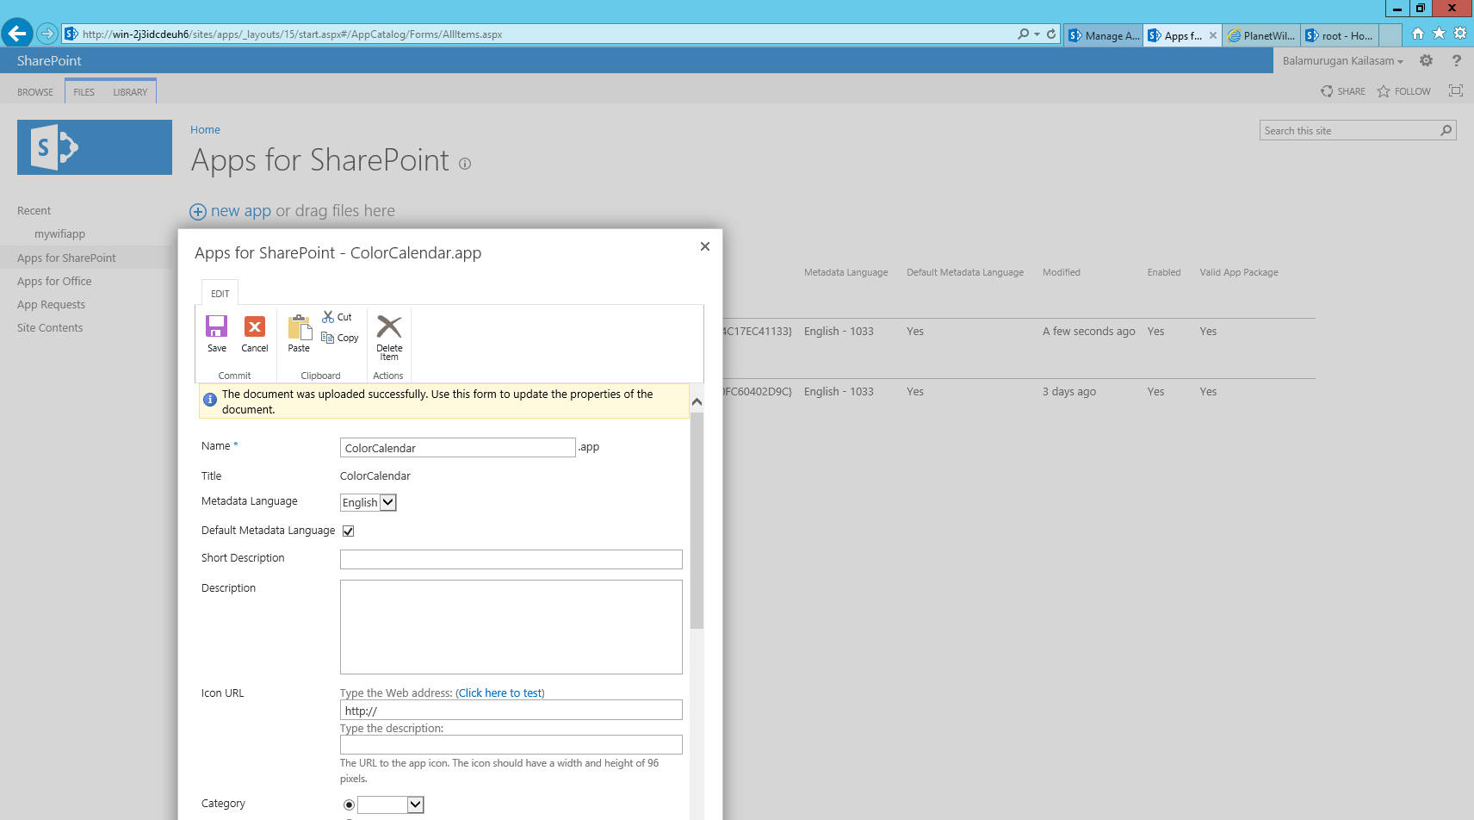Open browser Tools gear icon
Image resolution: width=1474 pixels, height=820 pixels.
click(1460, 34)
